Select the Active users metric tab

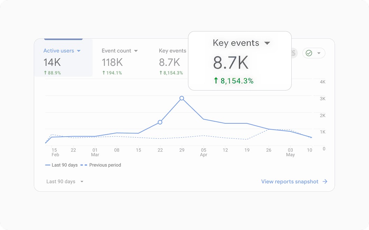(x=63, y=58)
